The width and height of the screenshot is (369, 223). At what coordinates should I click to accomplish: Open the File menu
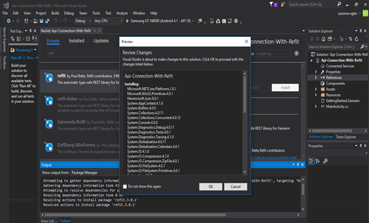pos(5,13)
